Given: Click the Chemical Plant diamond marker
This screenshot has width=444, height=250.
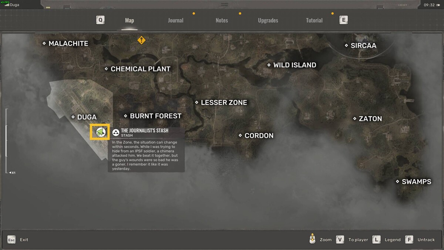Looking at the screenshot, I should click(106, 69).
